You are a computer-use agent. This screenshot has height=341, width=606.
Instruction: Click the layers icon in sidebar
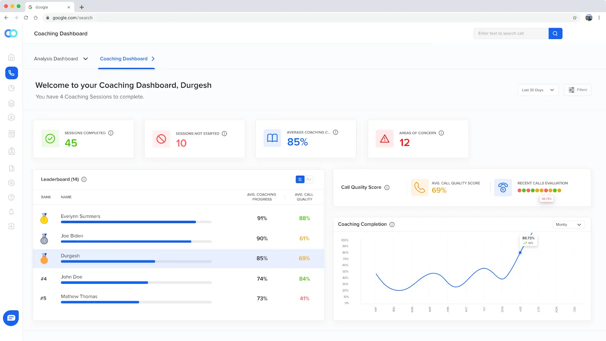(11, 103)
